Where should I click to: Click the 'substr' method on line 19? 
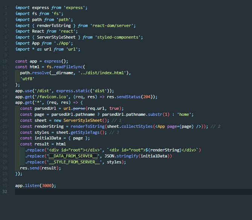[x=155, y=114]
